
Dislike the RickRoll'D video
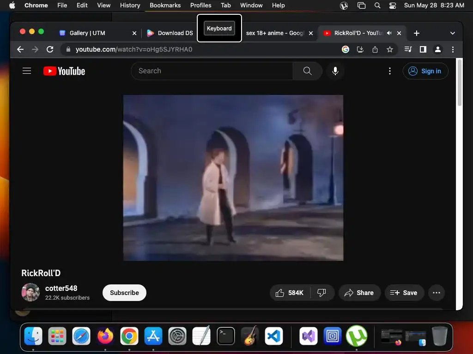click(322, 293)
